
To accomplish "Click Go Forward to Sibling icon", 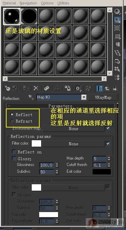I will click(115, 88).
